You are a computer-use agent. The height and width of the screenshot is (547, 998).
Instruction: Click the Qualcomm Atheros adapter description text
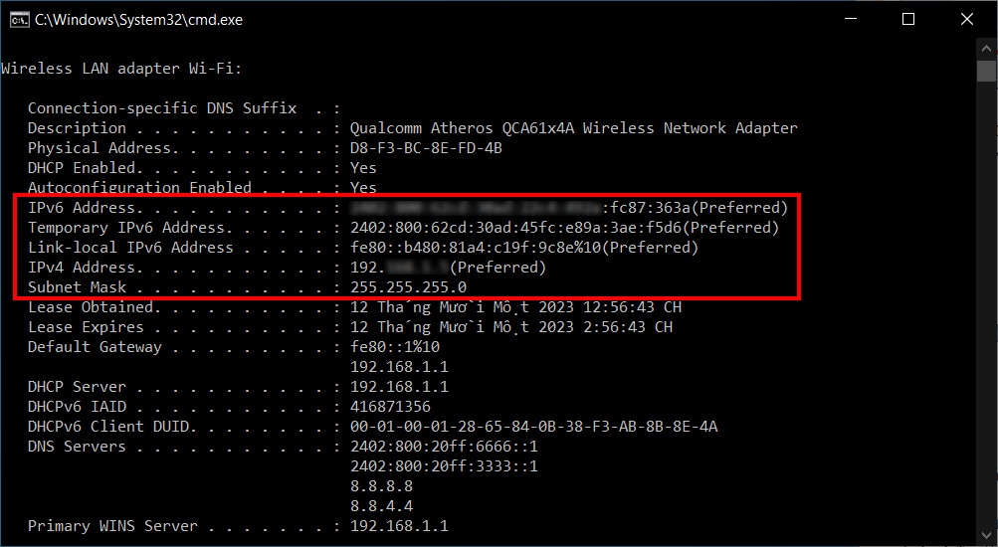(x=573, y=128)
